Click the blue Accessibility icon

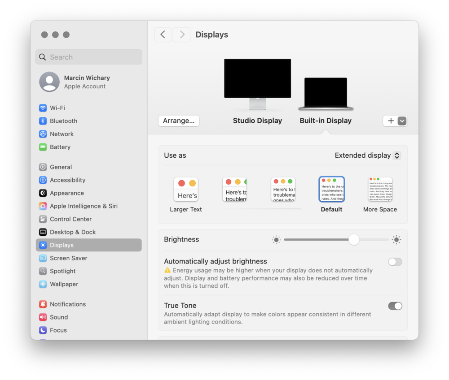[x=43, y=180]
